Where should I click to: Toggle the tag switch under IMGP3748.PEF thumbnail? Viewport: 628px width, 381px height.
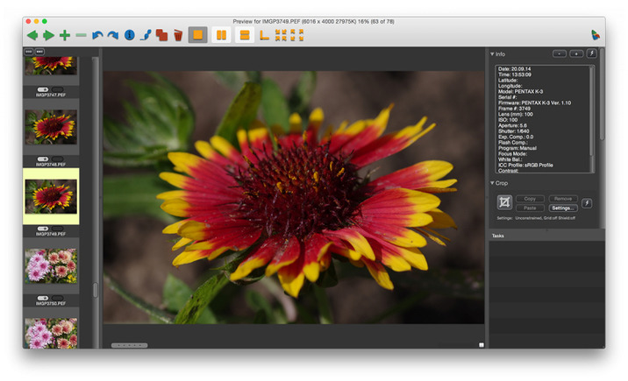coord(43,159)
